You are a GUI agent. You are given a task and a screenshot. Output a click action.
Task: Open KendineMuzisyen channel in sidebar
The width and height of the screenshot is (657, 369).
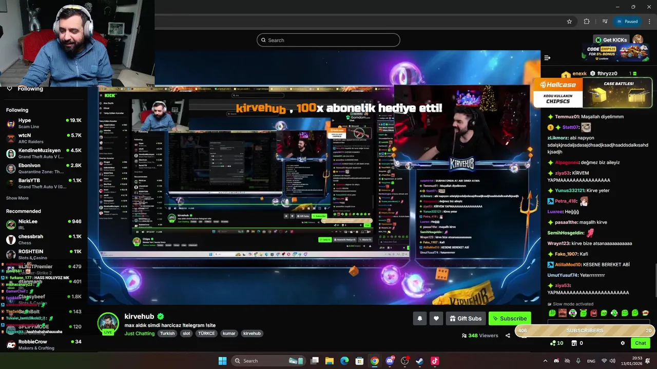pyautogui.click(x=44, y=153)
